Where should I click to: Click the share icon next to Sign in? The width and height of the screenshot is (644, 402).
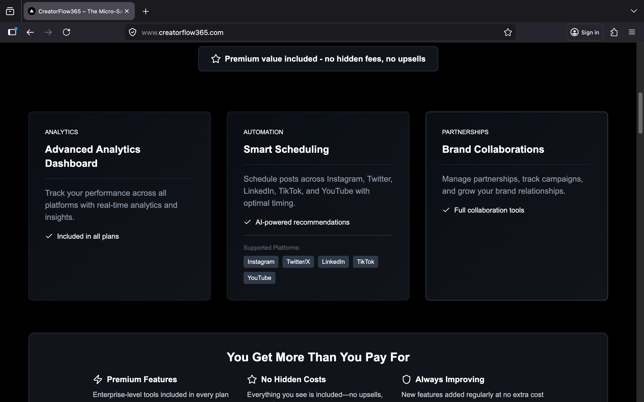614,32
